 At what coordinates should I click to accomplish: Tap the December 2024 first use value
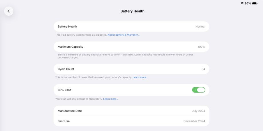coord(194,121)
